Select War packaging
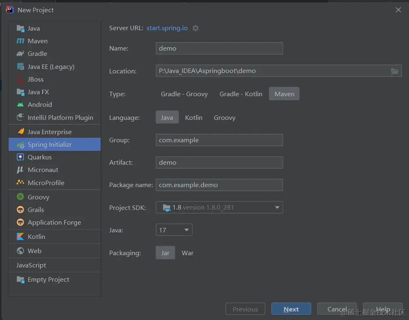The height and width of the screenshot is (320, 409). (187, 253)
